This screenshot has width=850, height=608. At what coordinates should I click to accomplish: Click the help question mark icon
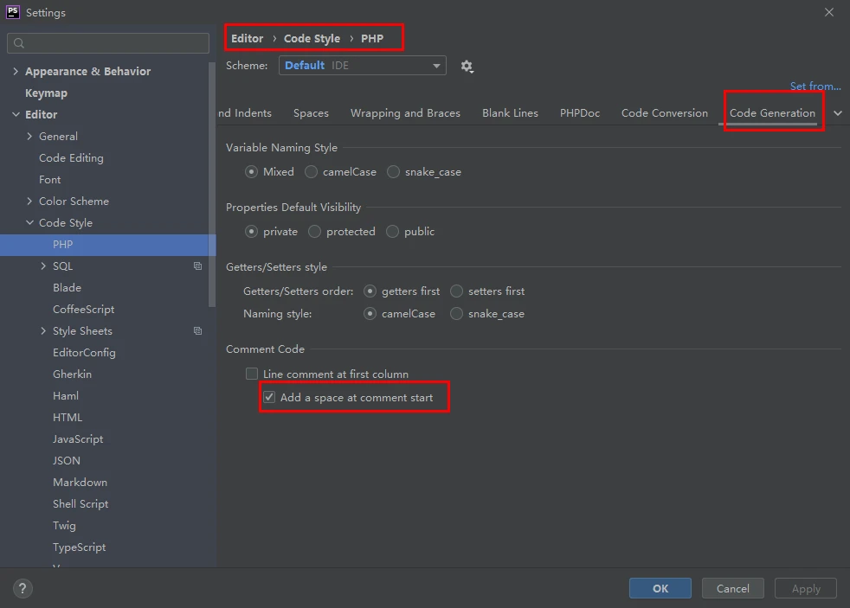23,588
